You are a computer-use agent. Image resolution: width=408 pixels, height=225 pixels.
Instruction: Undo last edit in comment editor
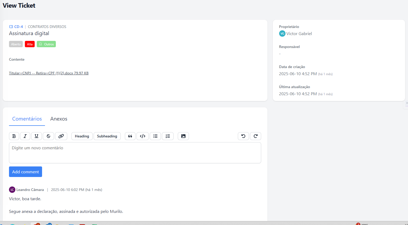click(243, 136)
